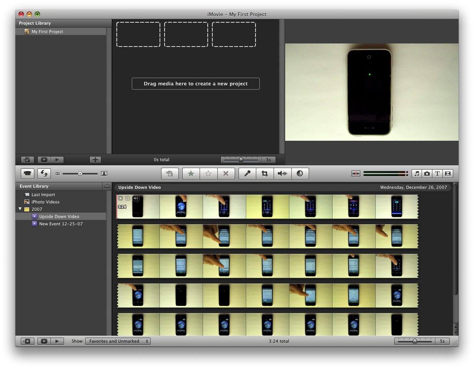Click the audio badge on the first clip
Viewport: 474px width, 368px height.
(136, 198)
